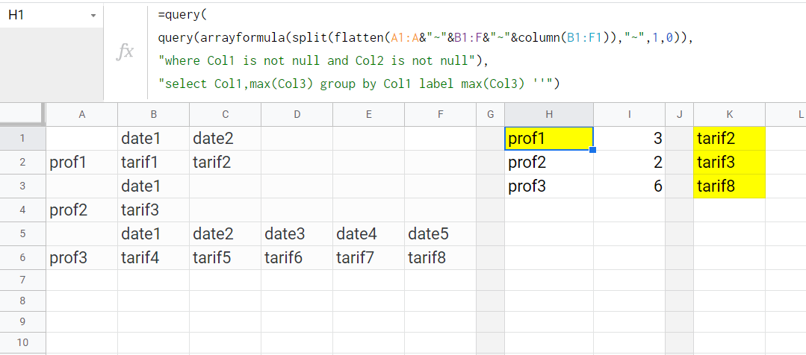Screen dimensions: 806x355
Task: Click cell C6 containing tarif5
Action: 225,257
